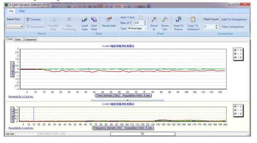Minimize the X-CAM Vibration Detector window
The width and height of the screenshot is (257, 143).
(x=231, y=4)
